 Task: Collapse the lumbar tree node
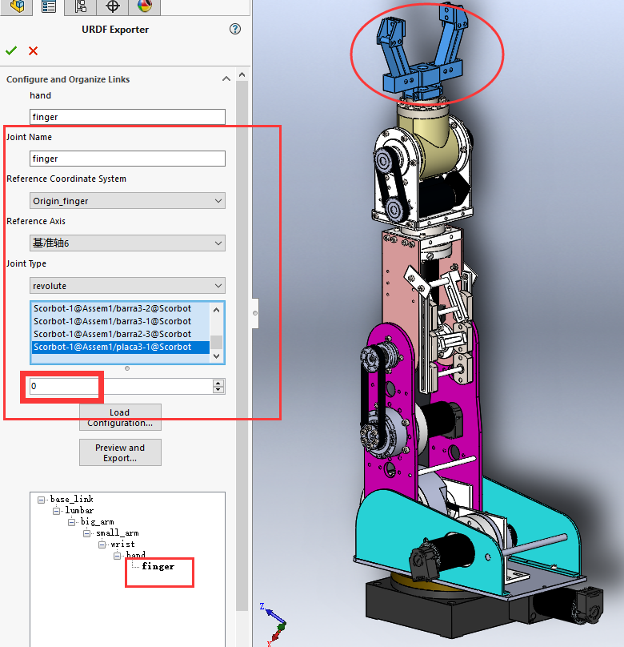point(57,511)
